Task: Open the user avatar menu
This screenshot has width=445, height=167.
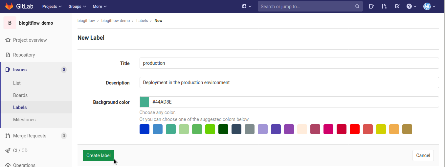Action: [x=429, y=6]
